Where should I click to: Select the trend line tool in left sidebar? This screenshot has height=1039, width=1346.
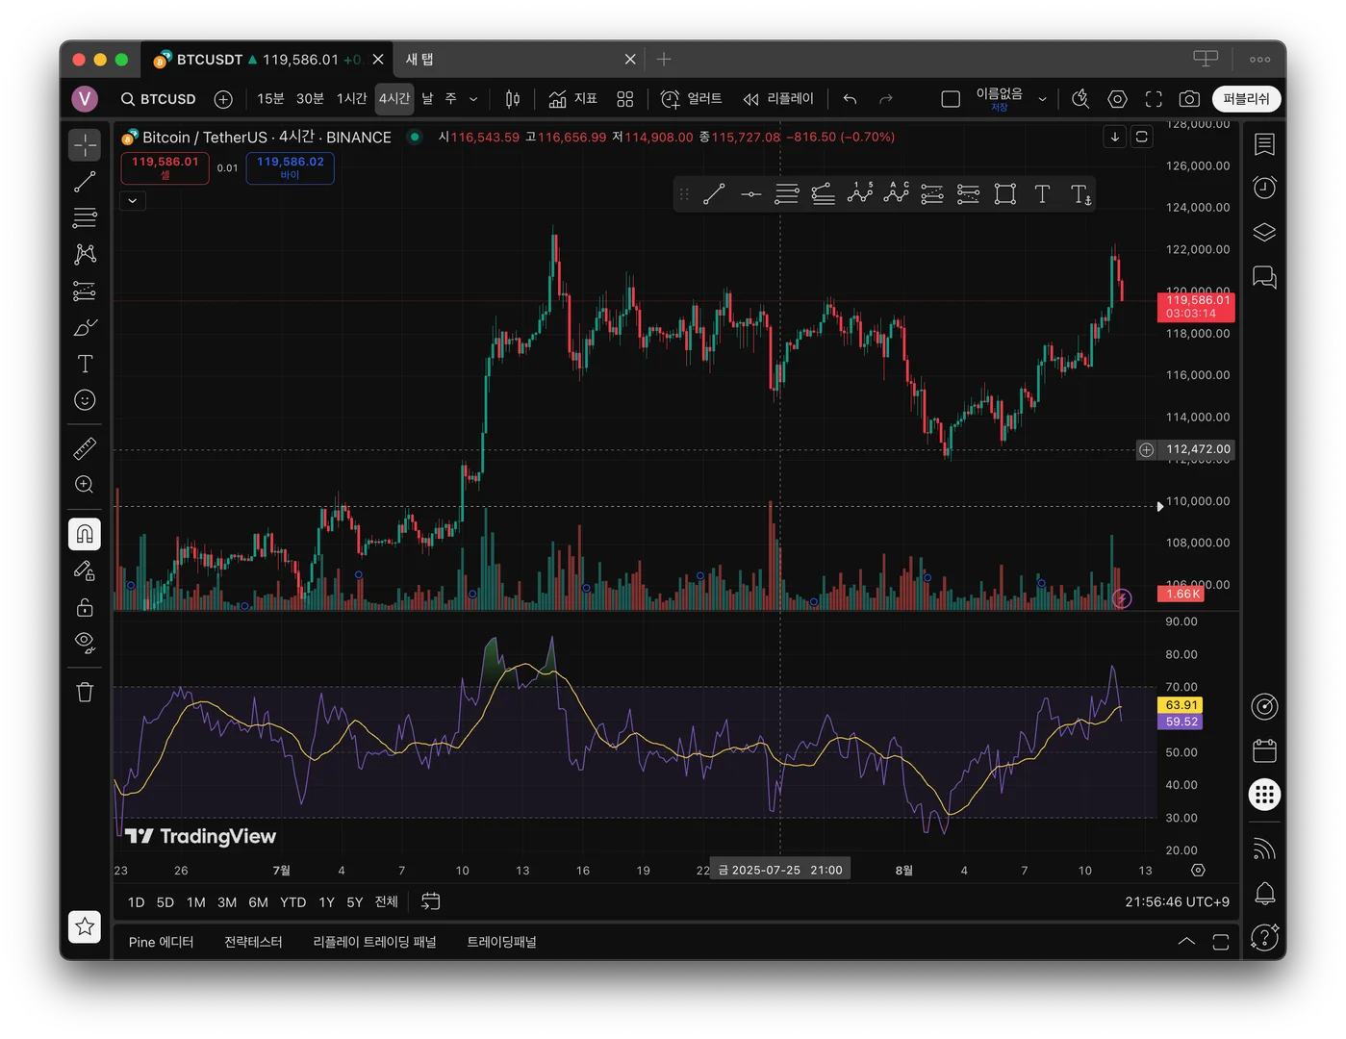(85, 182)
